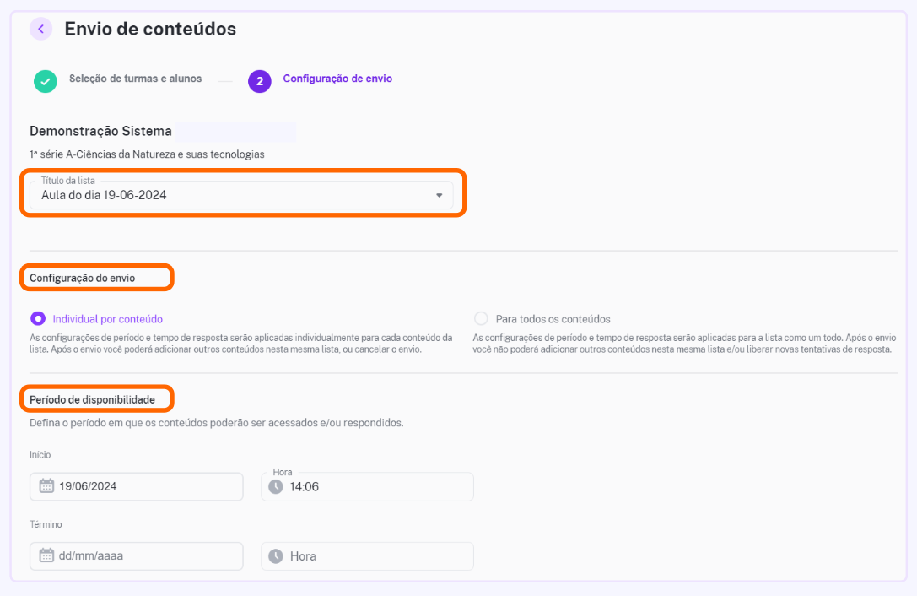
Task: Open the Início calendar icon
Action: click(x=46, y=486)
